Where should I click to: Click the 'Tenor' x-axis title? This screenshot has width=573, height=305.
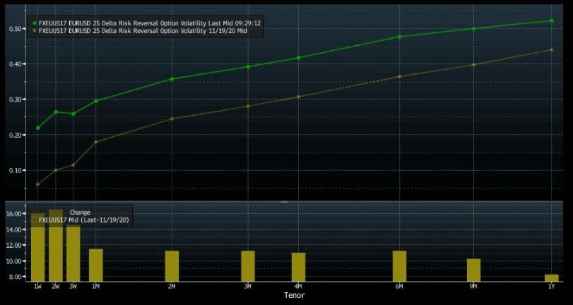click(x=294, y=295)
